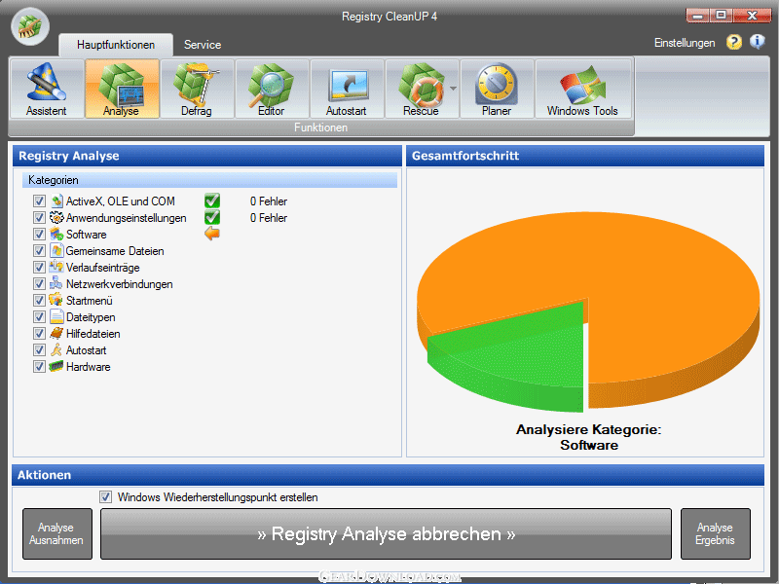Cancel with Registry Analyse abbrechen button
The width and height of the screenshot is (779, 584).
tap(386, 533)
